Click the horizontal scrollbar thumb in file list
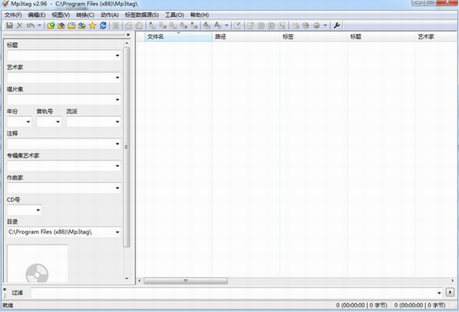 coord(185,281)
